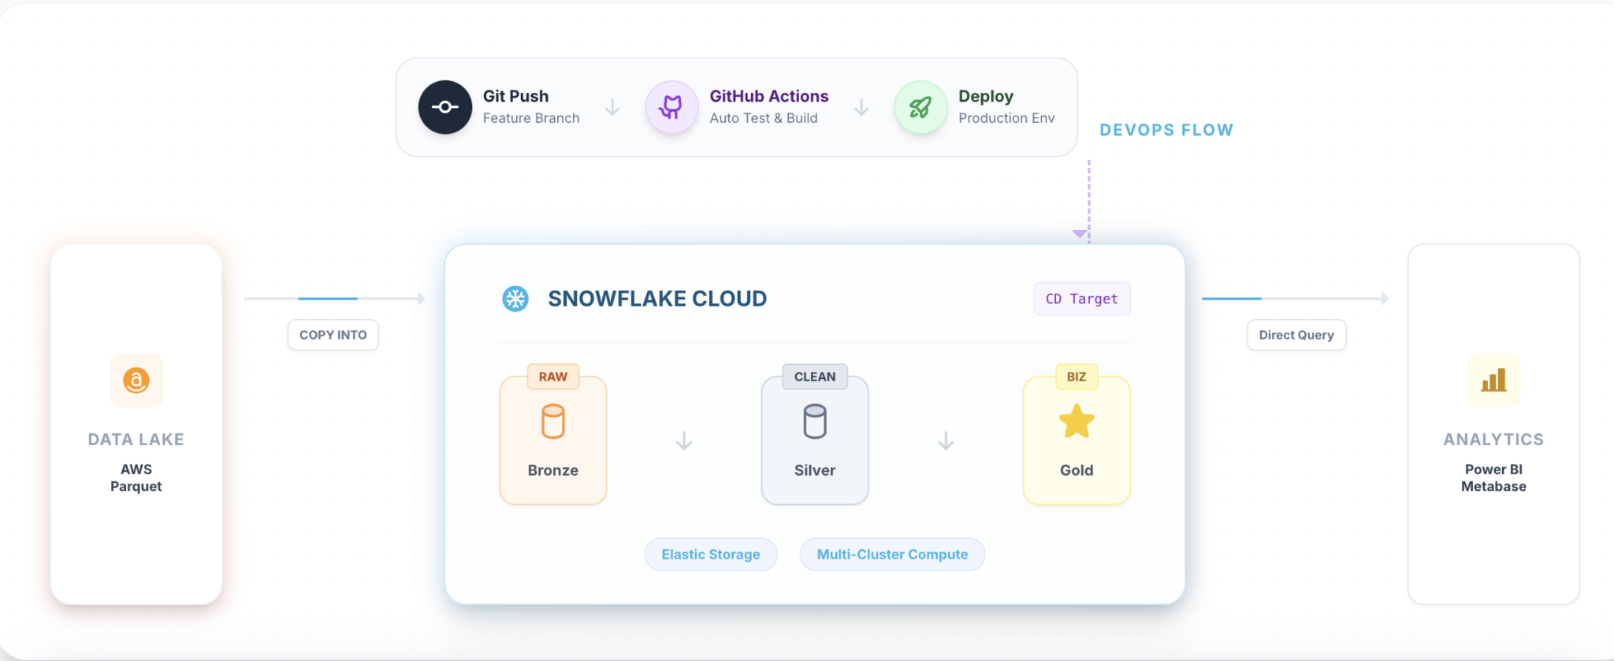Image resolution: width=1614 pixels, height=661 pixels.
Task: Click the Git Push commit icon
Action: pos(445,107)
